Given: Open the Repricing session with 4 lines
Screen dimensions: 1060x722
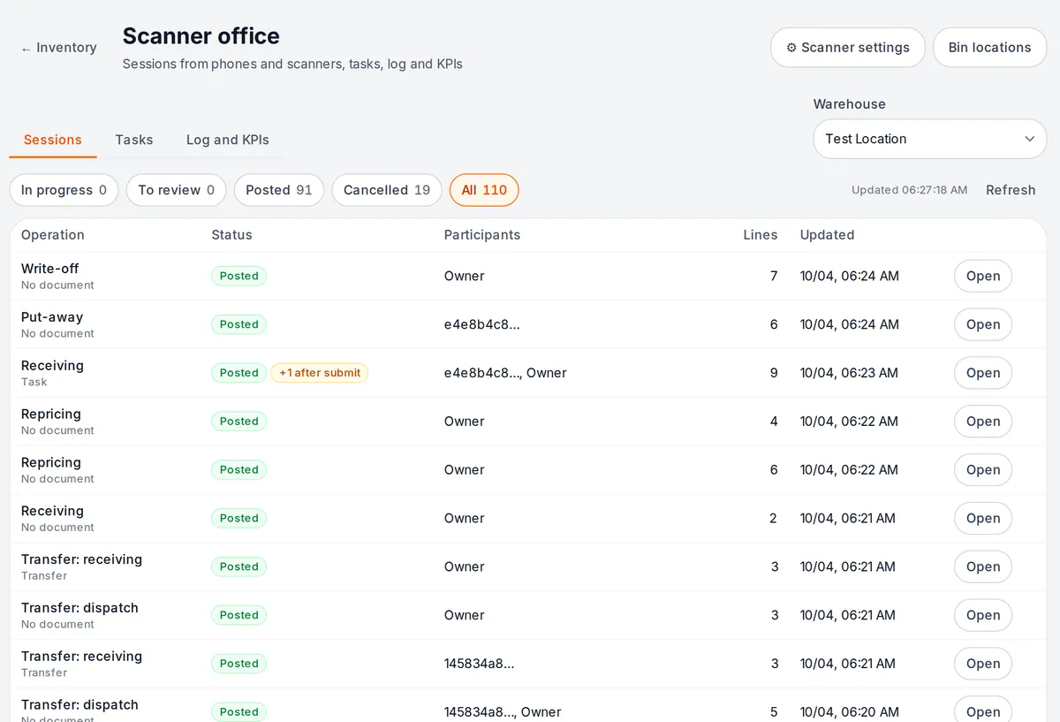Looking at the screenshot, I should [983, 422].
